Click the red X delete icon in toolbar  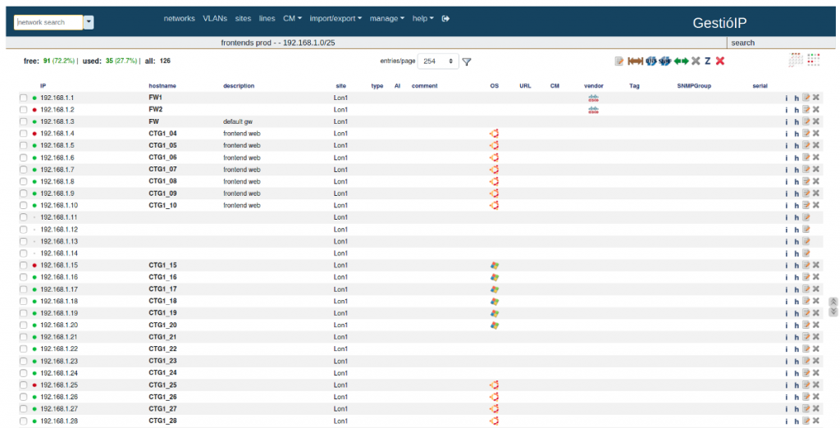click(x=720, y=61)
